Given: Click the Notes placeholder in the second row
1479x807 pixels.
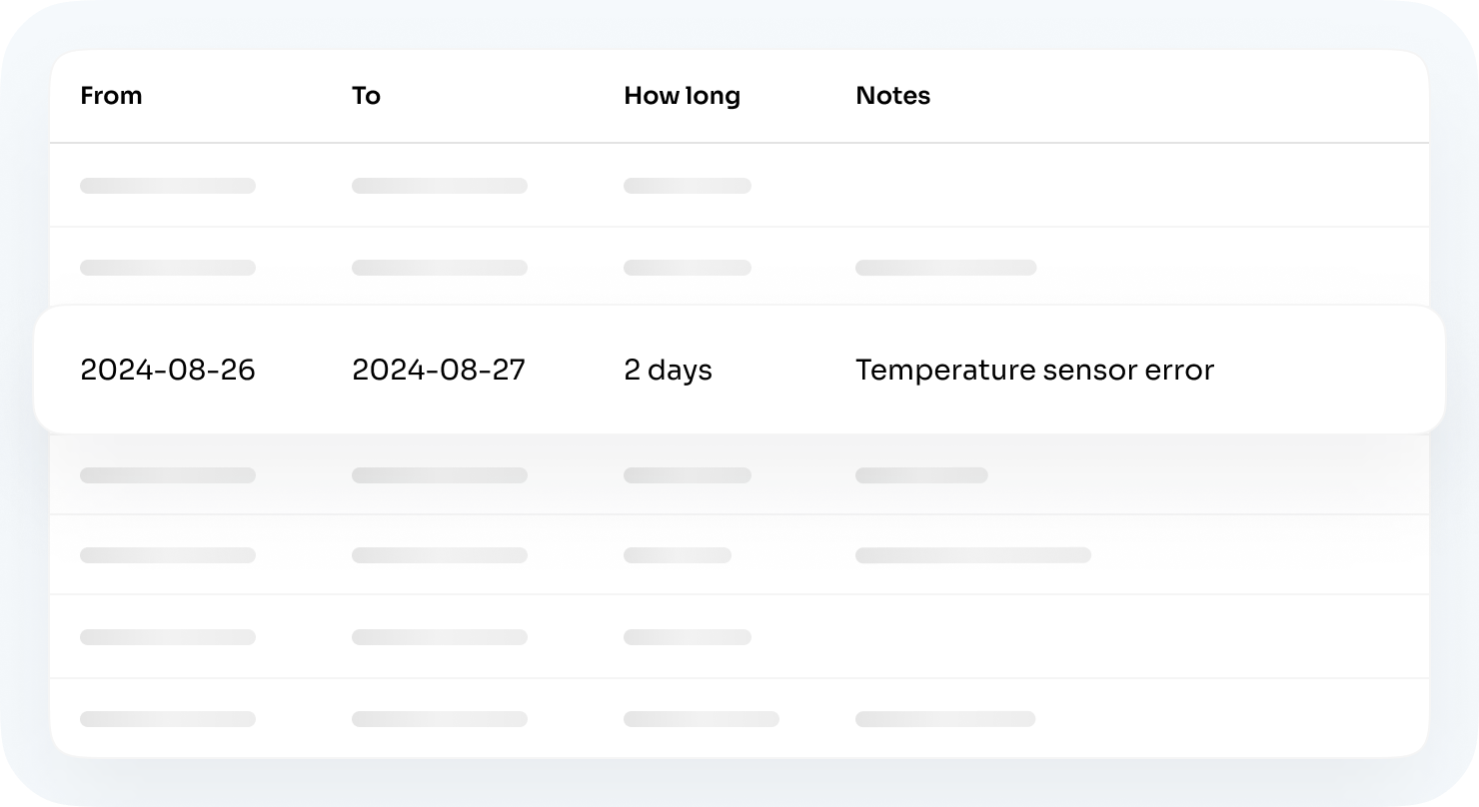Looking at the screenshot, I should 945,268.
